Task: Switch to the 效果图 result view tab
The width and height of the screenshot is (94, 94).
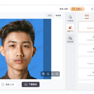Action: 58,15
